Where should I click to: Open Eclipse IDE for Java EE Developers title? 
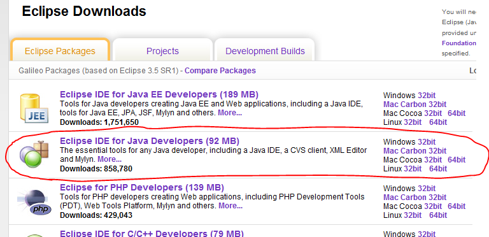tap(159, 94)
